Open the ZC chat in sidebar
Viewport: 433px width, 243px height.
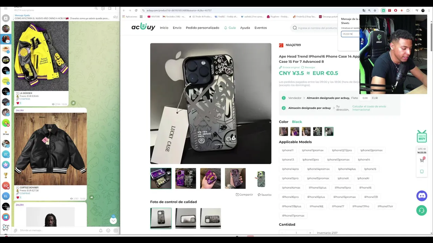[x=6, y=154]
